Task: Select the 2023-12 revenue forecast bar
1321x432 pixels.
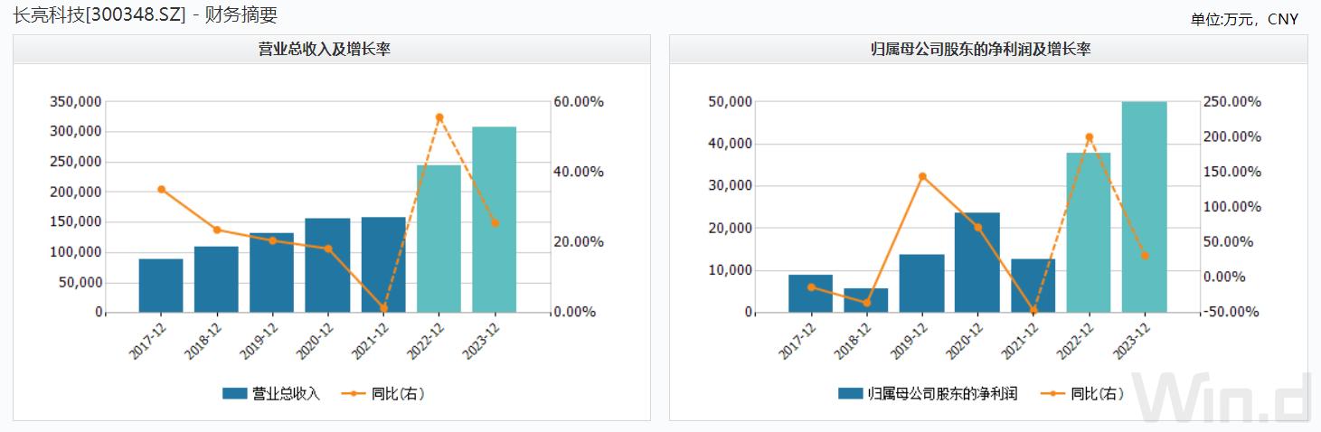Action: [x=494, y=220]
